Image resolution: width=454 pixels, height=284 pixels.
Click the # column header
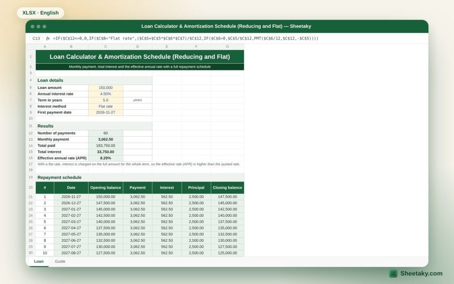point(45,188)
